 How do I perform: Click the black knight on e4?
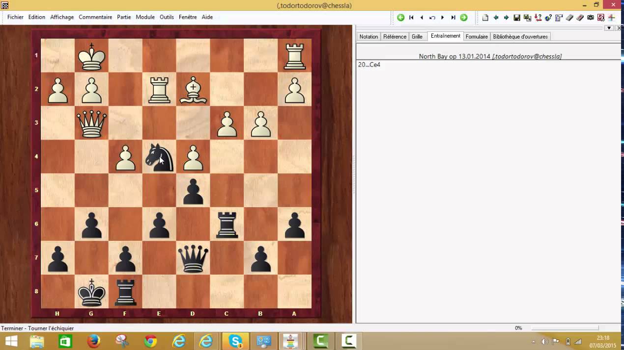point(159,156)
